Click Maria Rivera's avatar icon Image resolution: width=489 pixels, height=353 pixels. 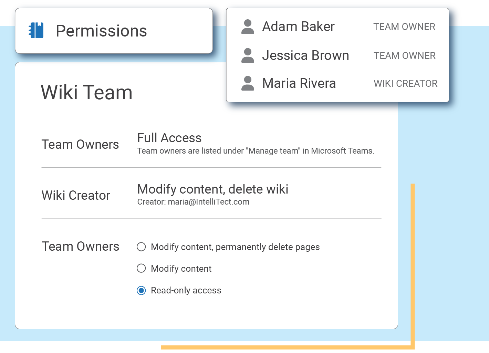point(248,83)
